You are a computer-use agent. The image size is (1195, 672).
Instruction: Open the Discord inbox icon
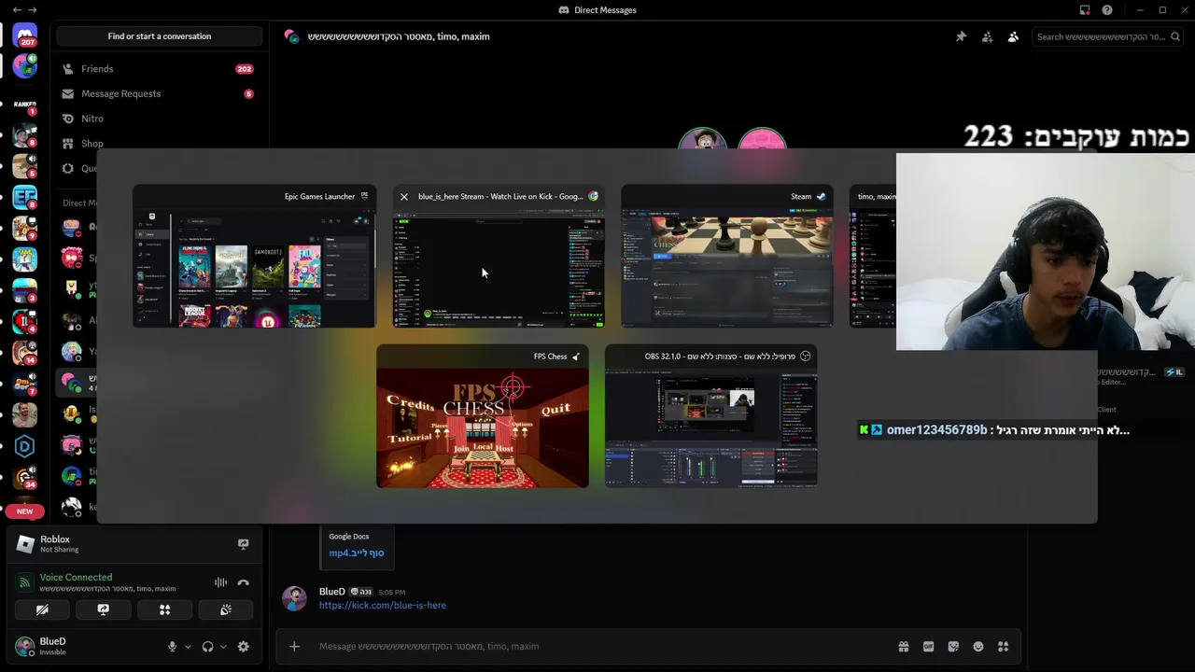(x=1085, y=10)
